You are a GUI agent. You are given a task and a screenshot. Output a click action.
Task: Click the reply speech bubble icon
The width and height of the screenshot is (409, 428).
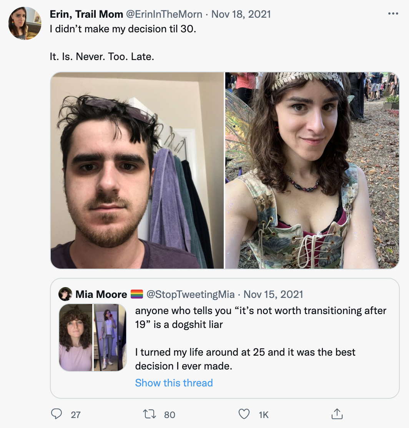click(x=57, y=414)
